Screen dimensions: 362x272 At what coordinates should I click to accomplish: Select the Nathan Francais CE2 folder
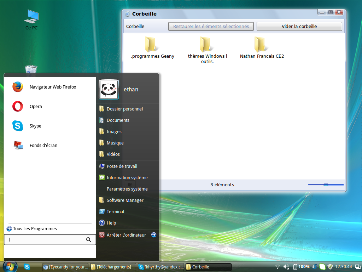pos(262,48)
